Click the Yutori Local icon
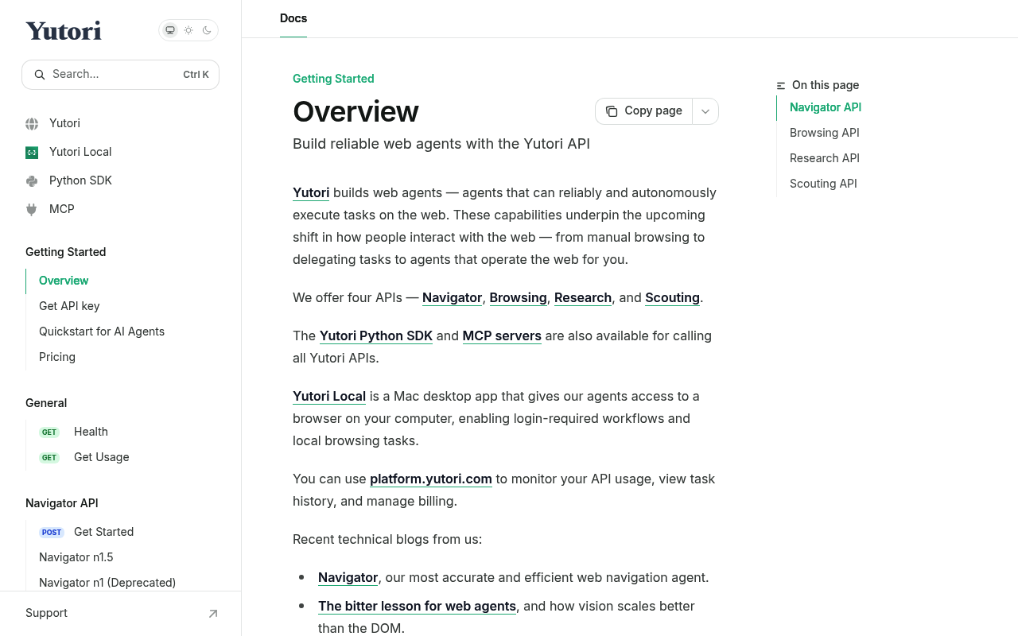This screenshot has height=636, width=1018. tap(32, 153)
